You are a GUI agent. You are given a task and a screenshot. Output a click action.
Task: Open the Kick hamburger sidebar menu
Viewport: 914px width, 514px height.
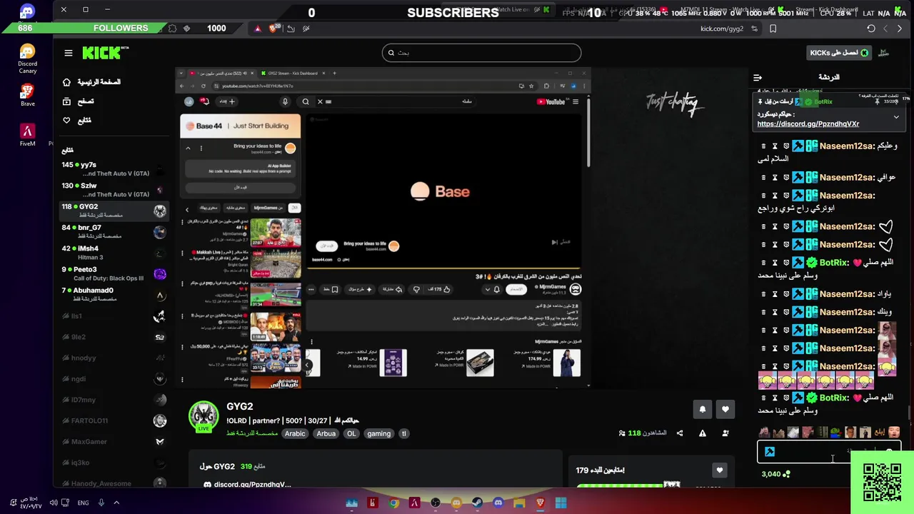[x=69, y=53]
